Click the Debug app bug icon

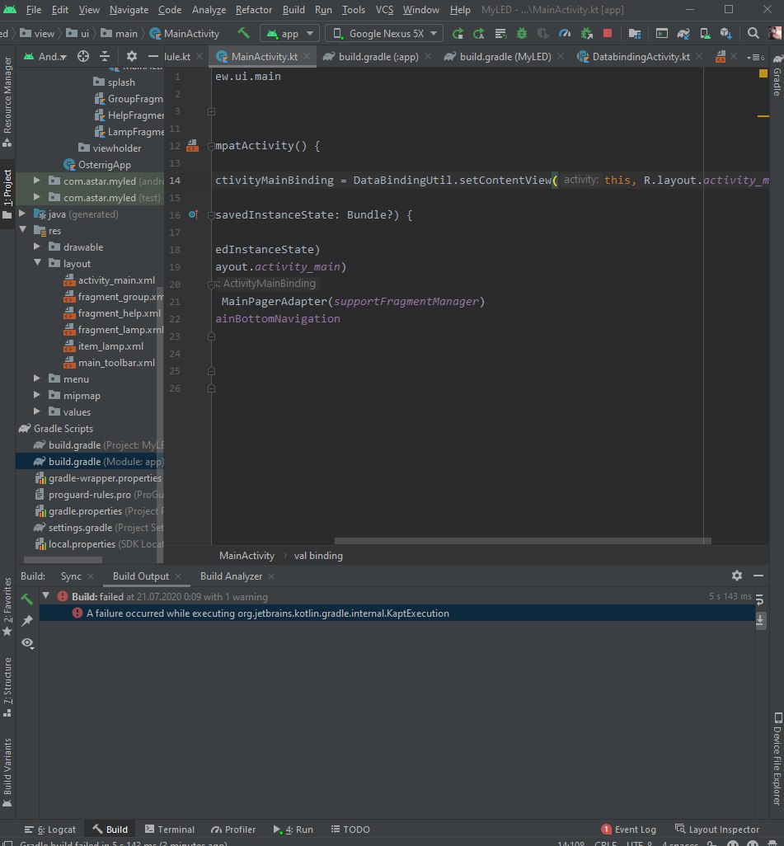click(521, 34)
